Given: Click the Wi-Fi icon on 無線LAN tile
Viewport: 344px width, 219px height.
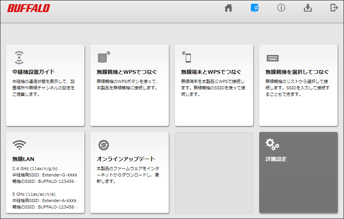Looking at the screenshot, I should pyautogui.click(x=19, y=145).
